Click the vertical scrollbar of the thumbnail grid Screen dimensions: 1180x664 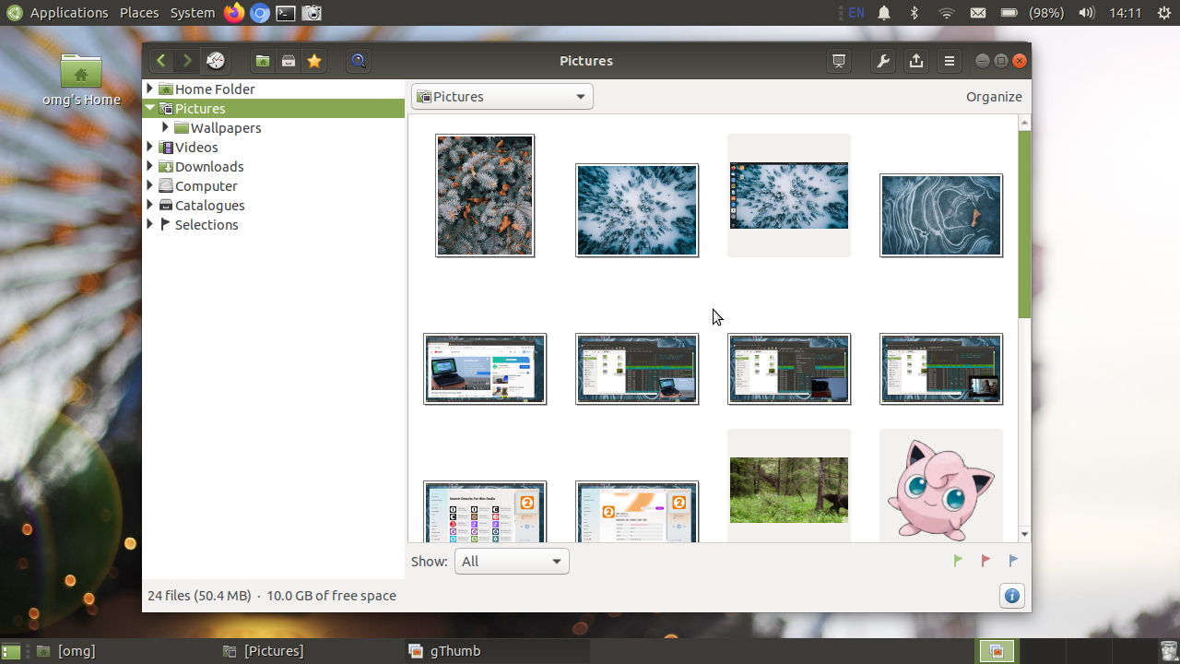coord(1024,327)
